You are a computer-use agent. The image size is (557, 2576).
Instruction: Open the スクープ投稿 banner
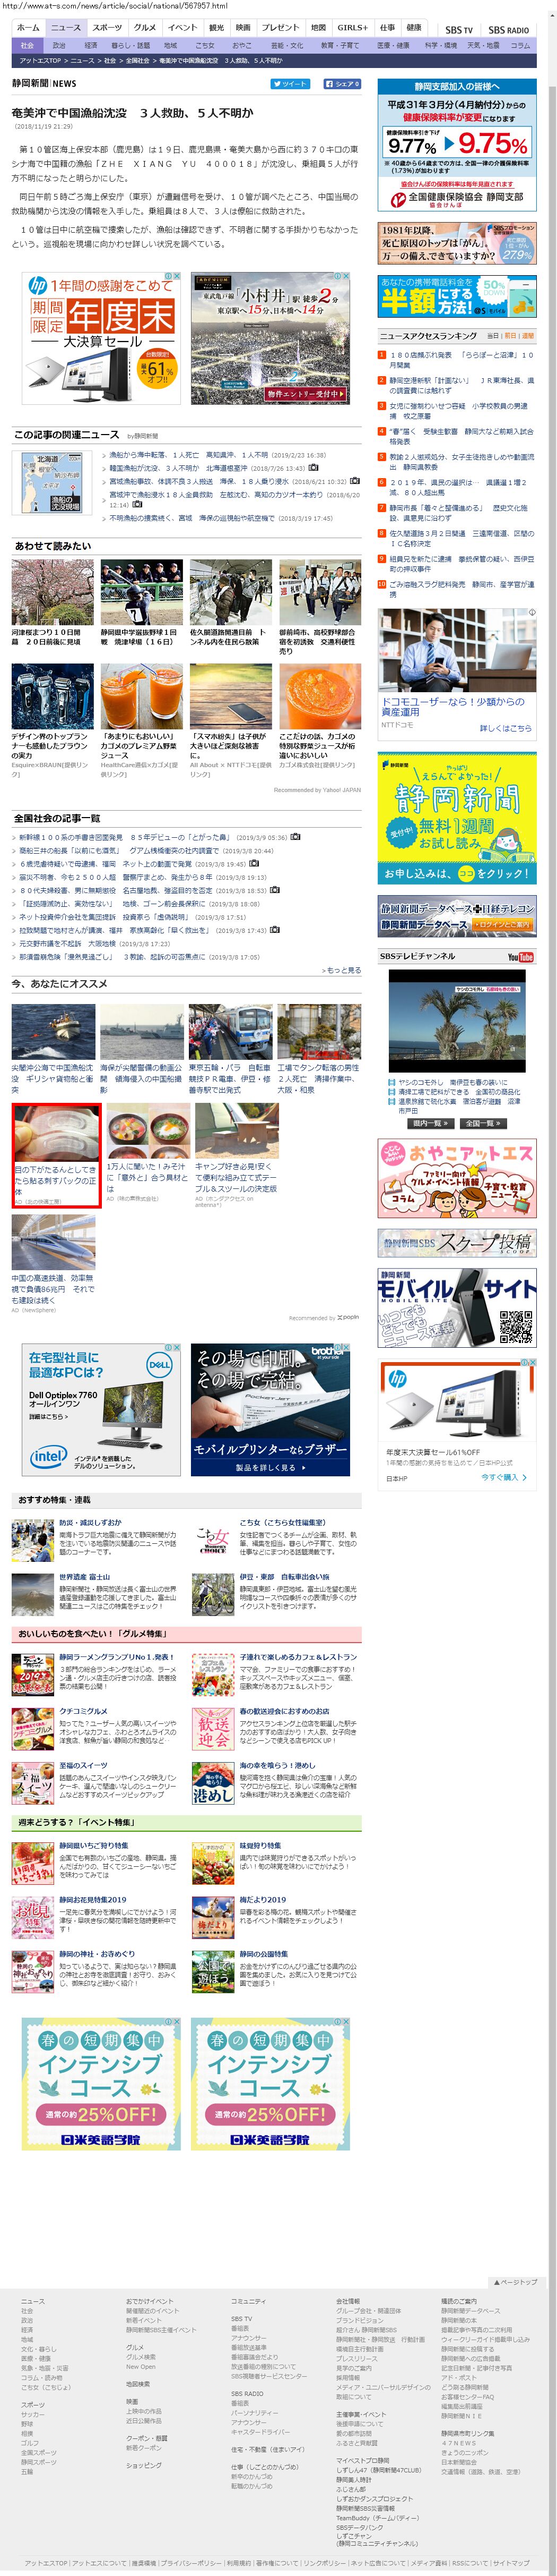[456, 1242]
